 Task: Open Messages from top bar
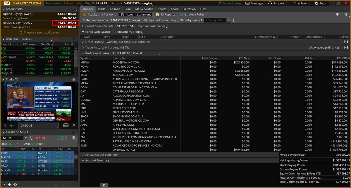pos(254,3)
